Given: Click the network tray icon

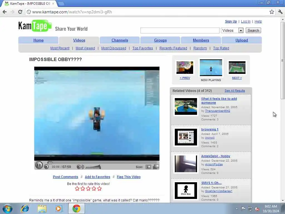Looking at the screenshot, I should click(x=250, y=209).
